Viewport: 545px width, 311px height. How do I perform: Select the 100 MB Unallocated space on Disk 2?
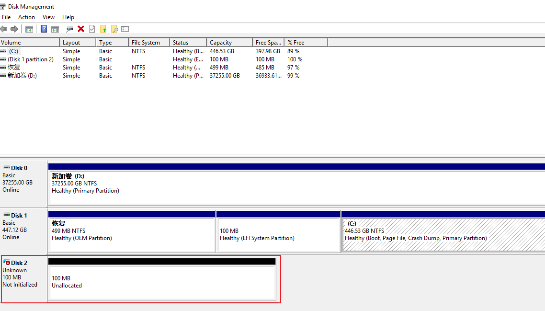[x=162, y=282]
